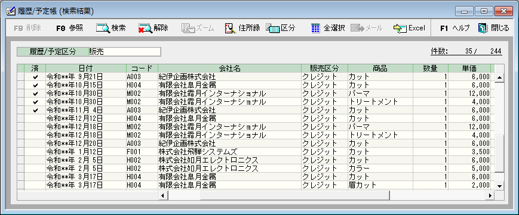Toggle 済 check for 10月30日 トリートメント row
This screenshot has width=519, height=215.
[x=35, y=102]
